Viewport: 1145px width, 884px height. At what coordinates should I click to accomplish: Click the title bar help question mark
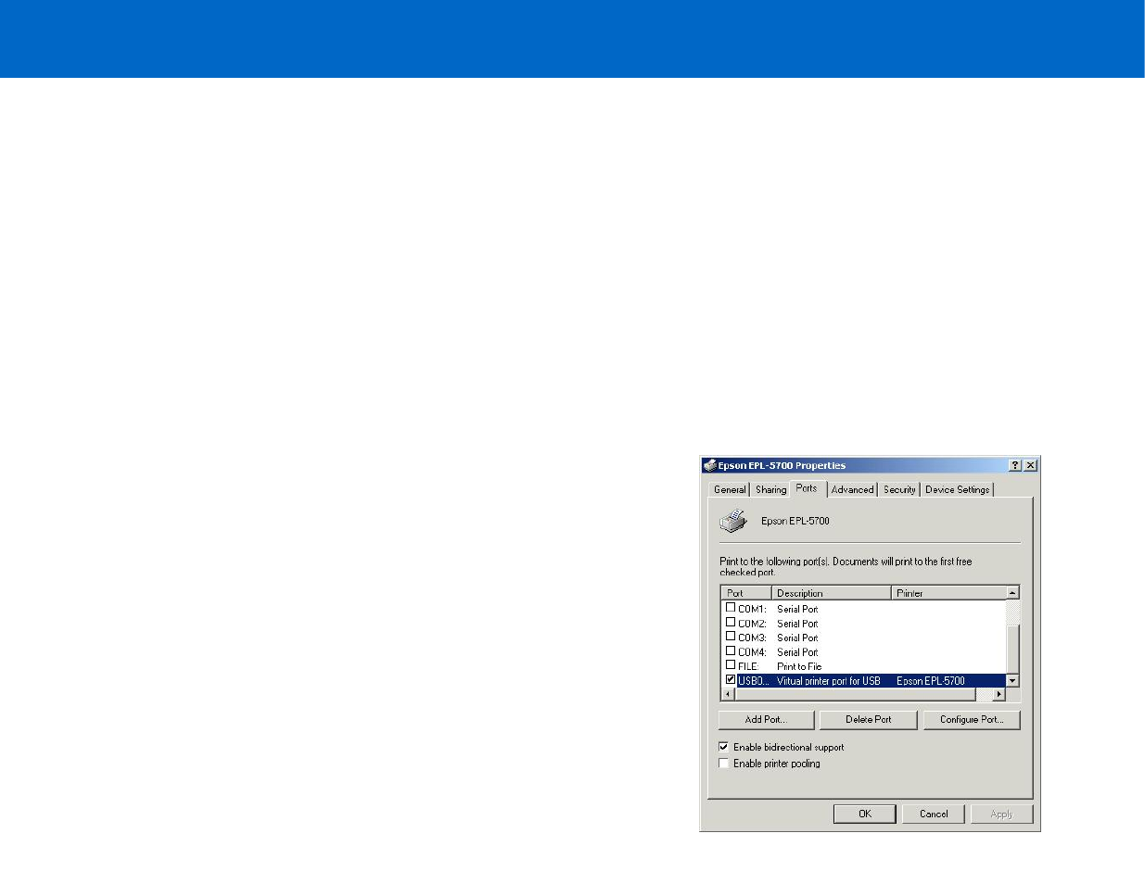pyautogui.click(x=1015, y=465)
